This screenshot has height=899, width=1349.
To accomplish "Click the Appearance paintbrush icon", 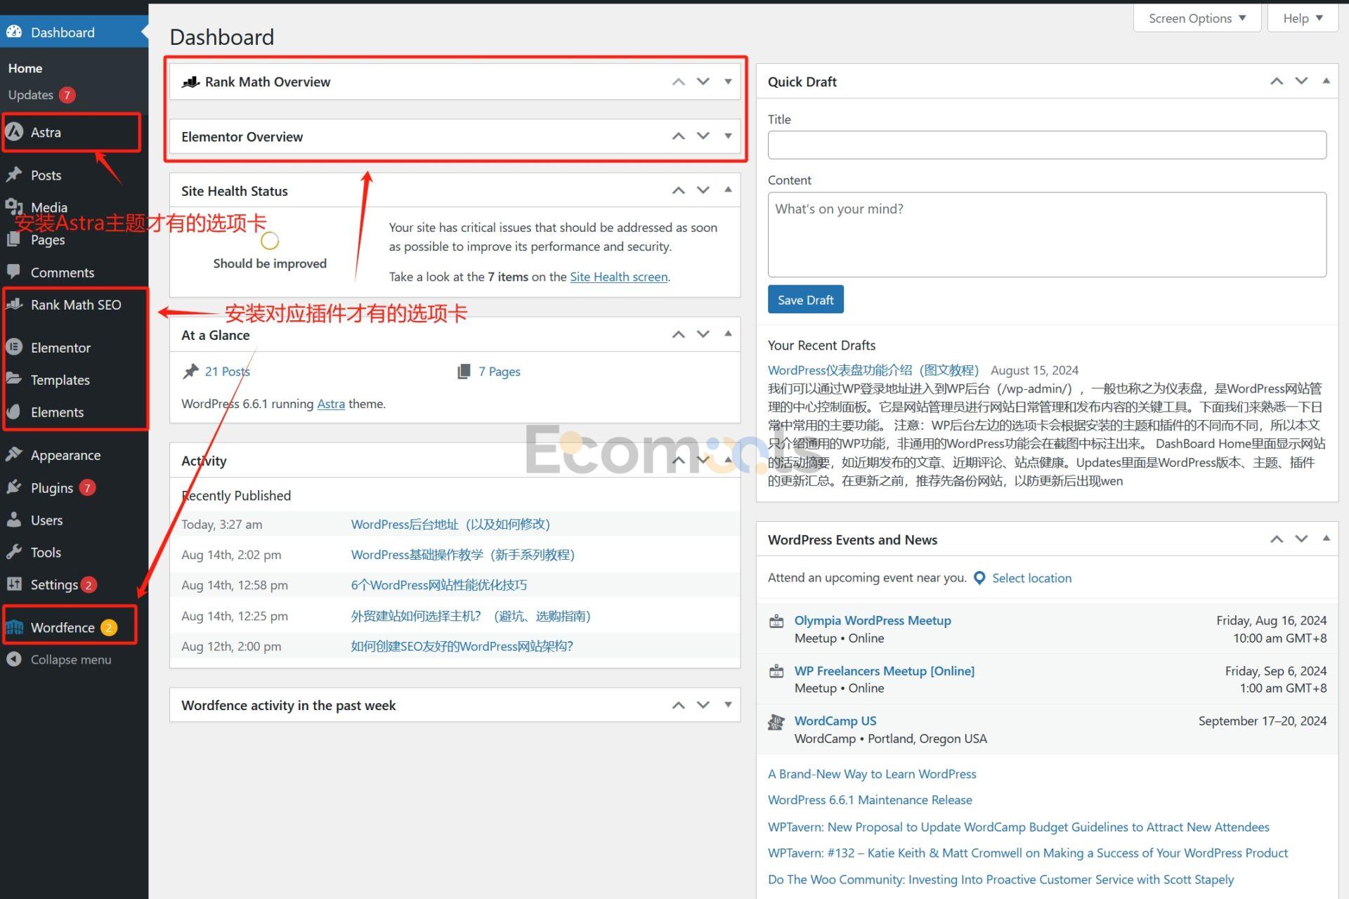I will (14, 454).
